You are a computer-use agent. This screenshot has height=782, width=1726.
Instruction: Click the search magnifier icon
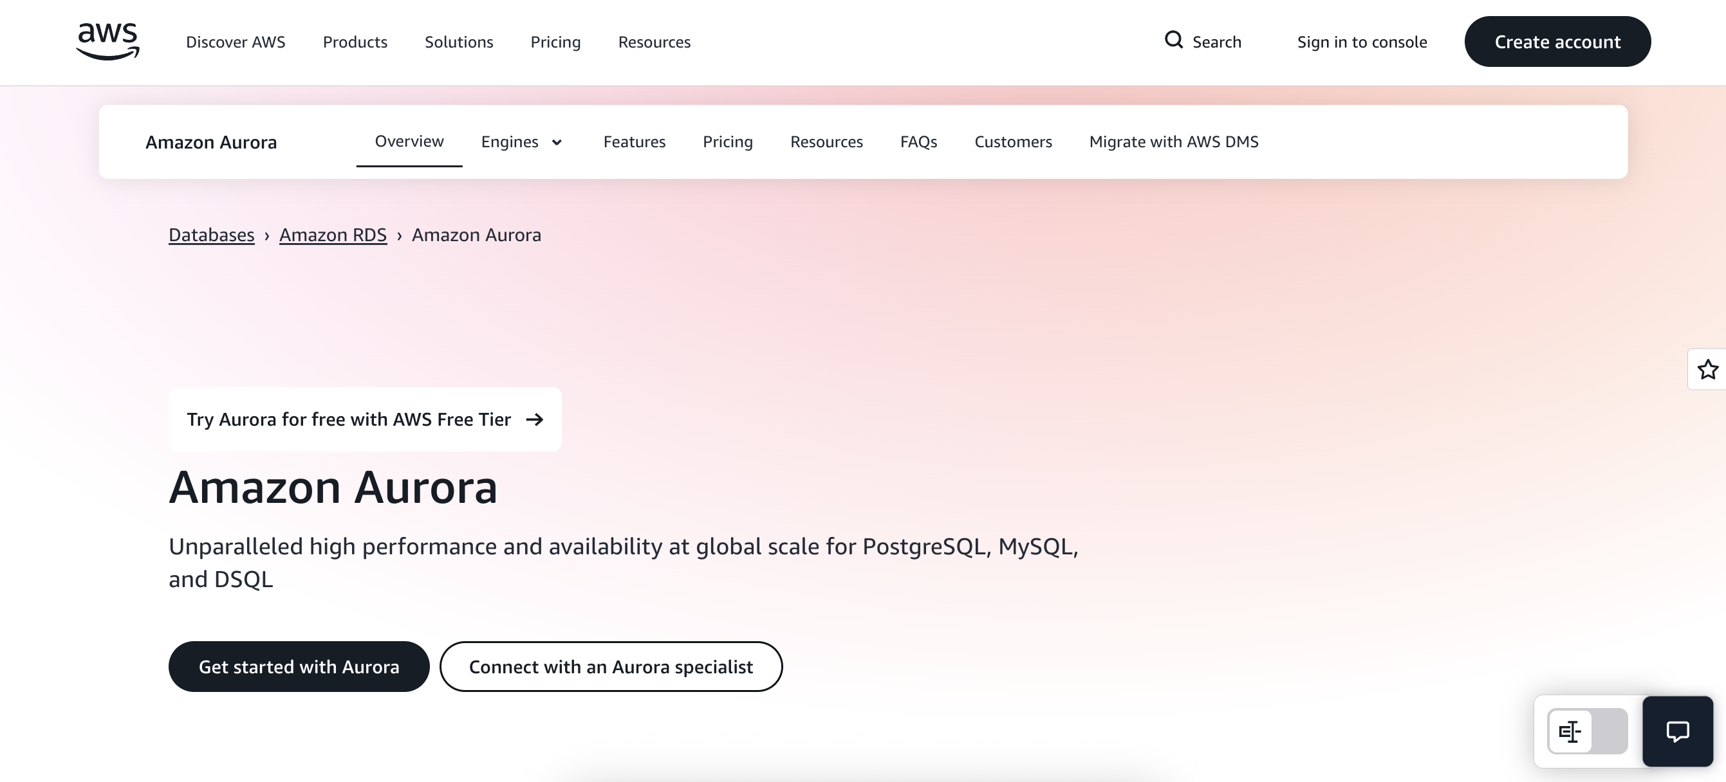1173,40
